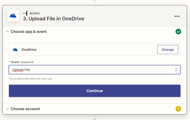The width and height of the screenshot is (190, 120).
Task: Expand the Choose account chevron
Action: pyautogui.click(x=7, y=109)
